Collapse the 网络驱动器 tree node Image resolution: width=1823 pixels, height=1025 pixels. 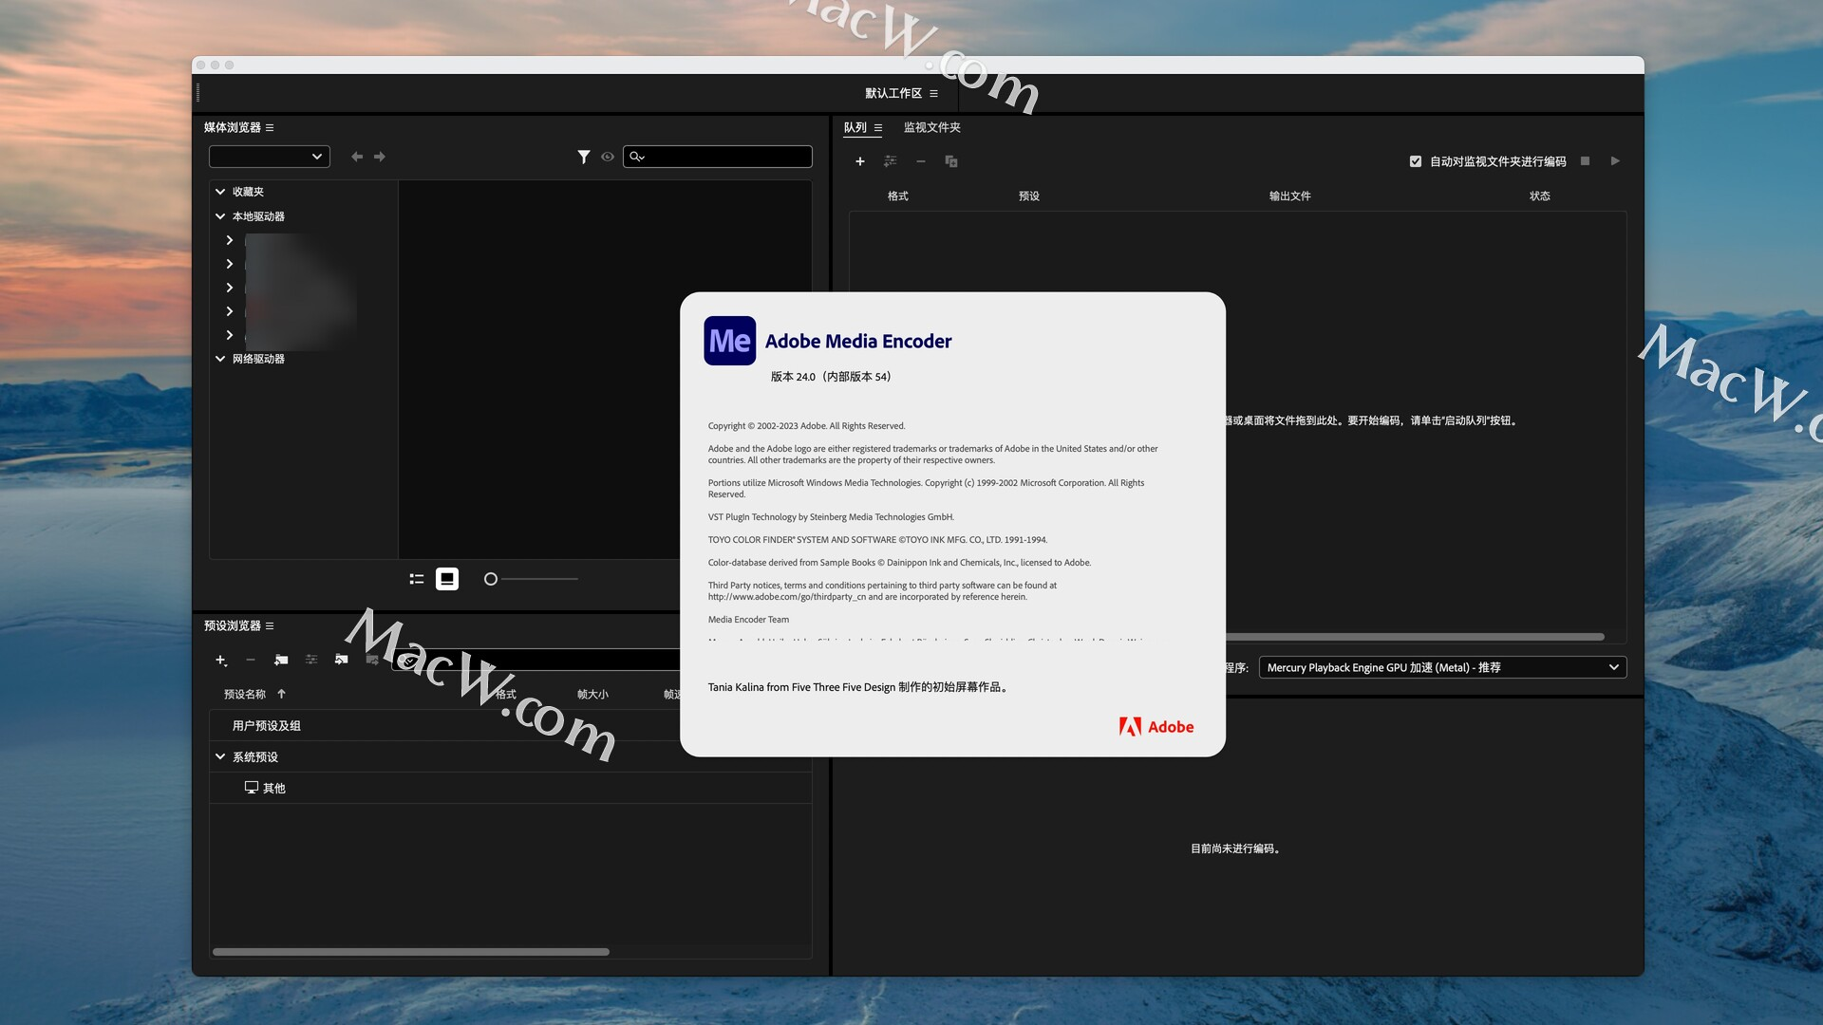220,359
